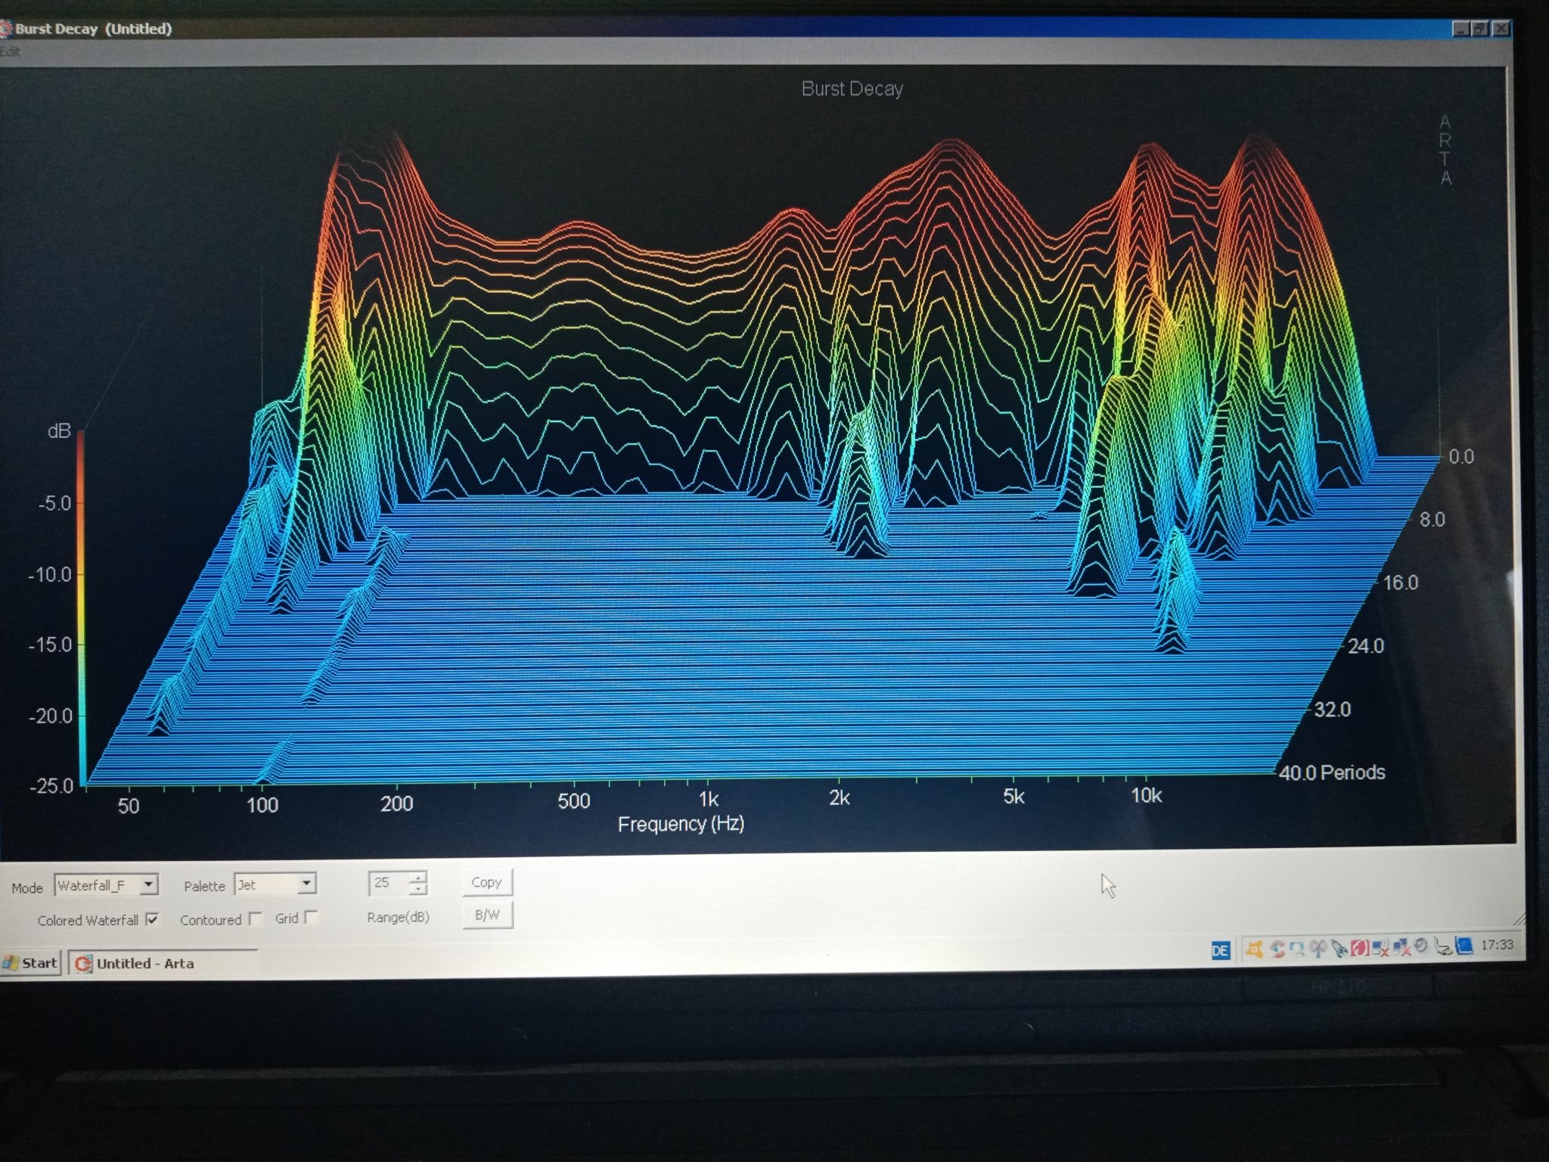Click the LAN disconnected tray icon

(x=1401, y=947)
